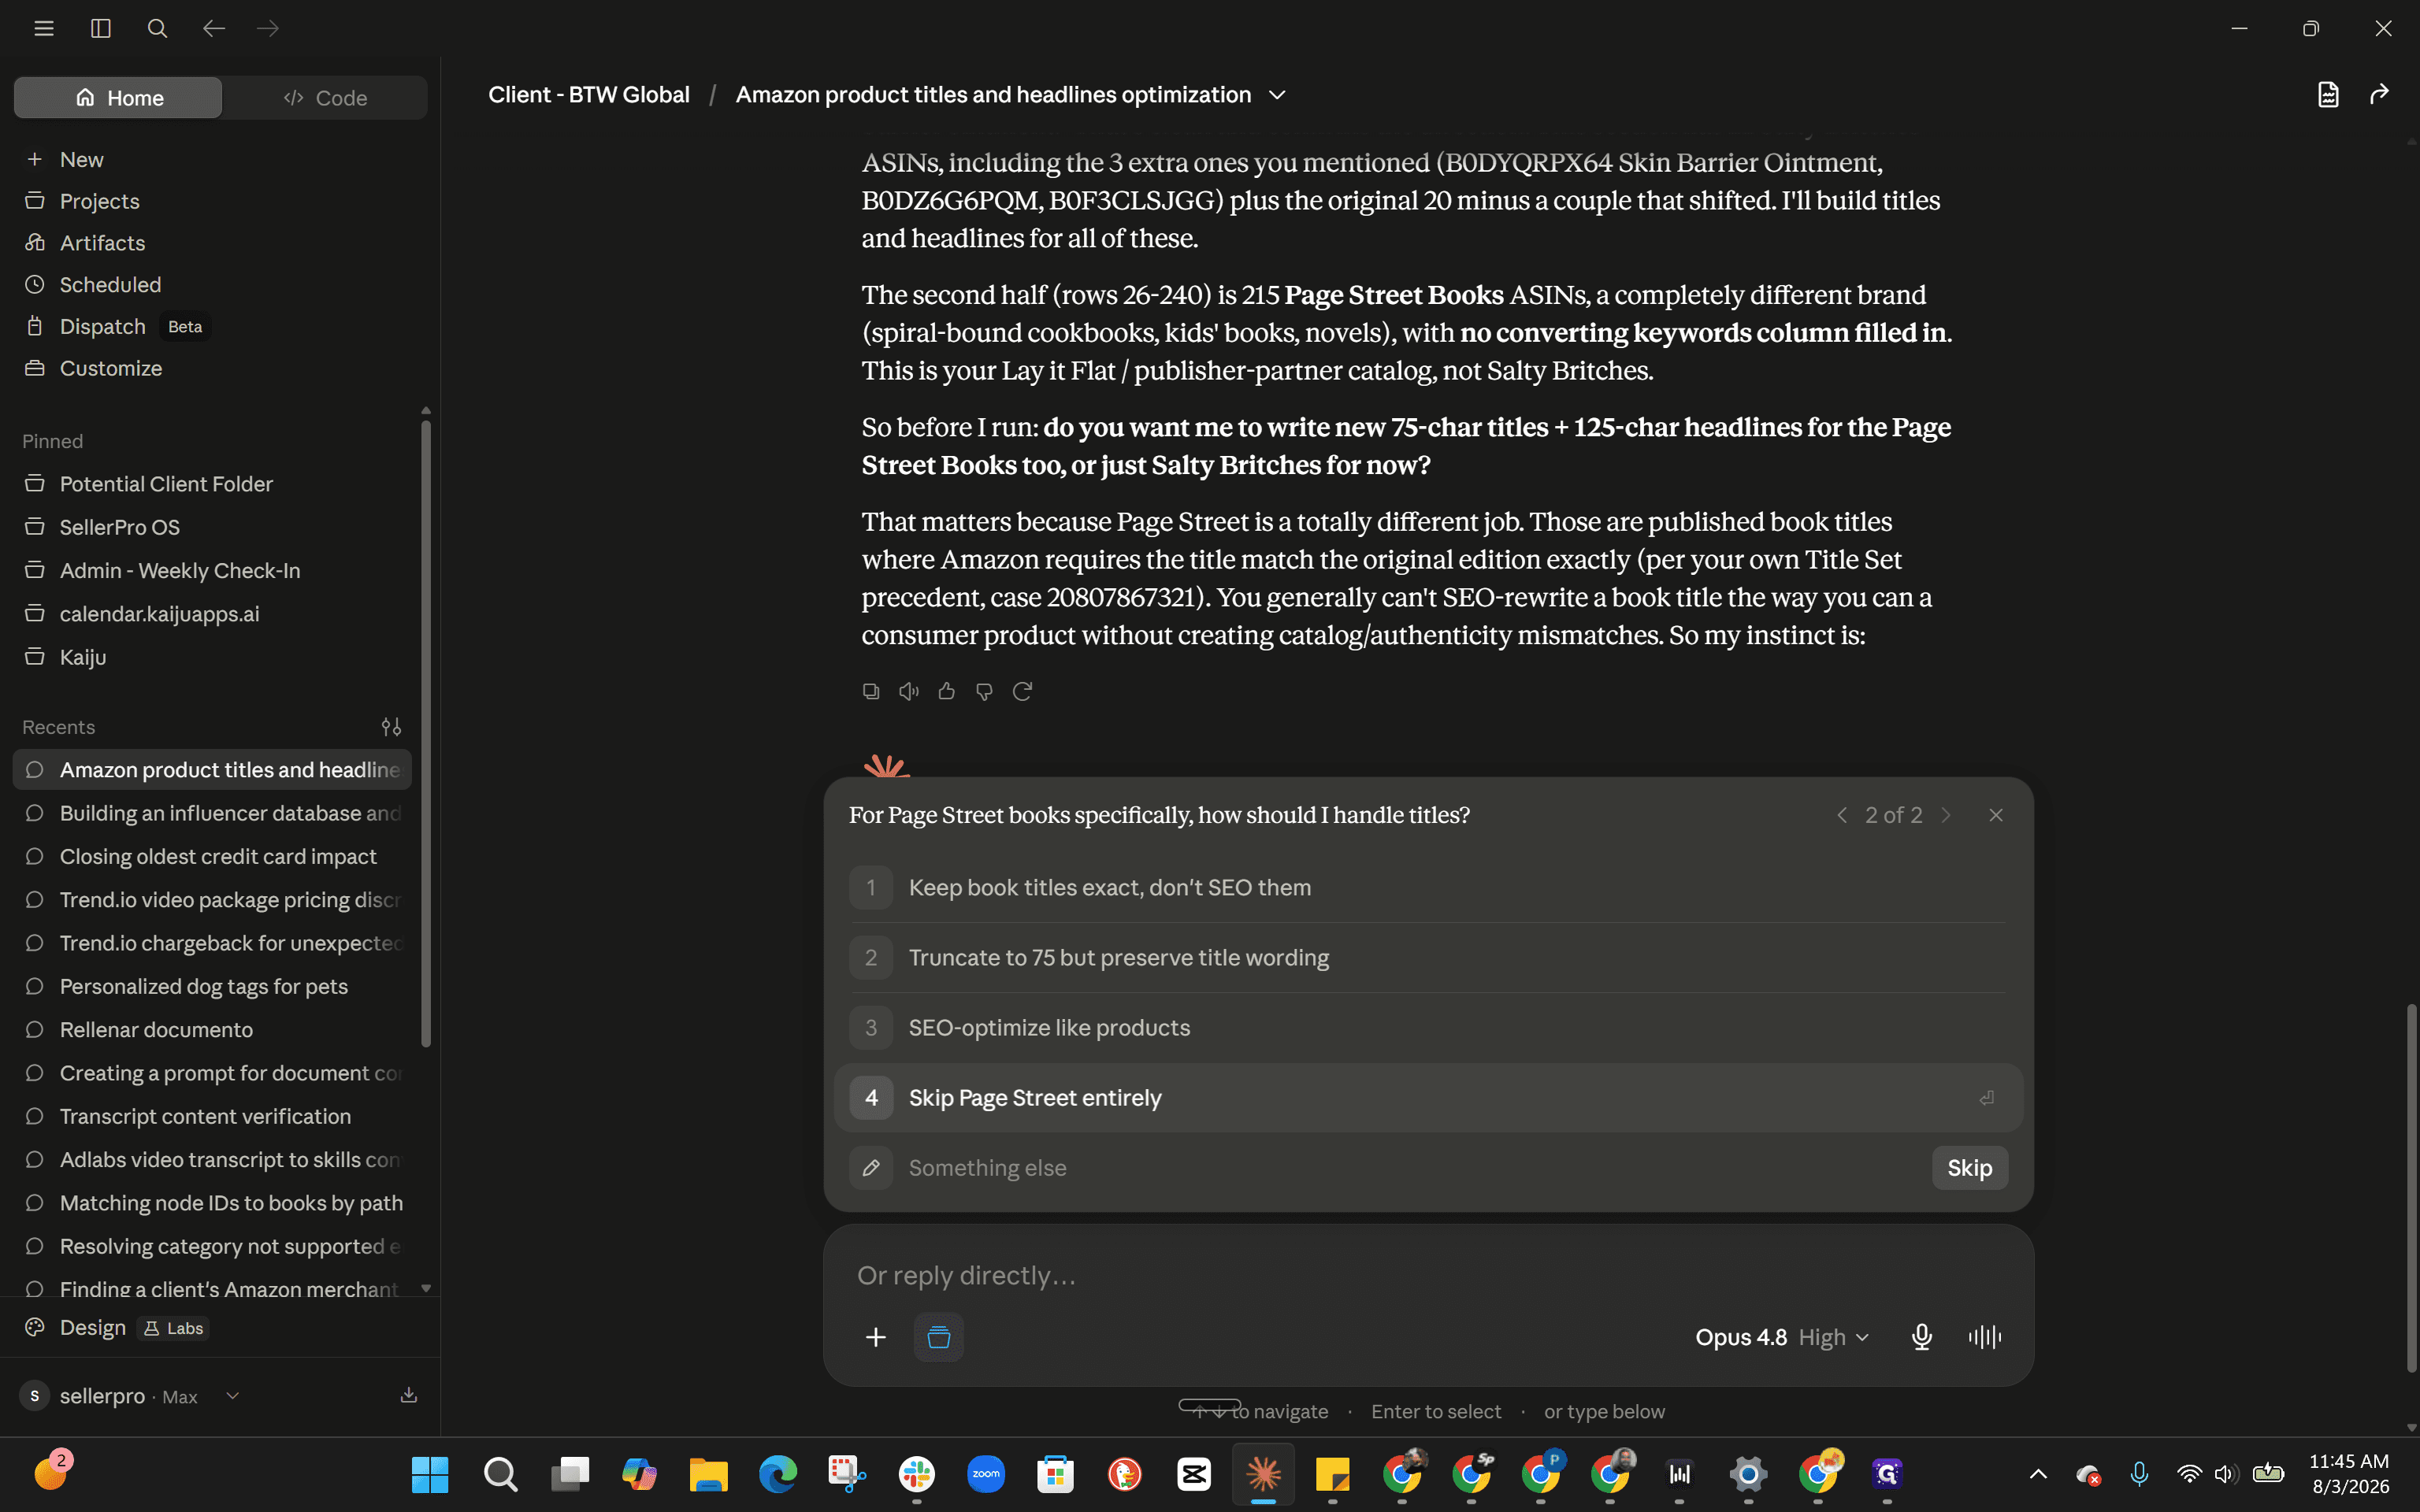Go back with the left arrow

pos(213,28)
